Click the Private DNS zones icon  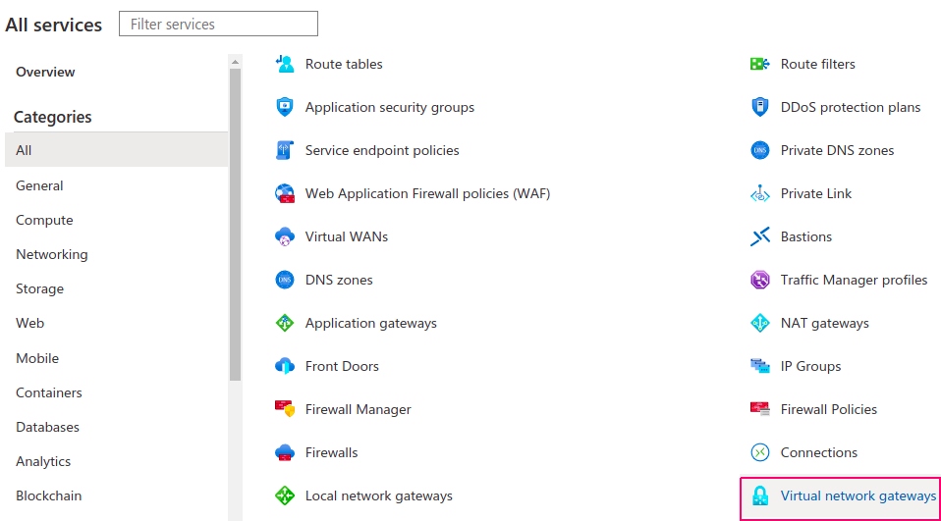point(760,150)
